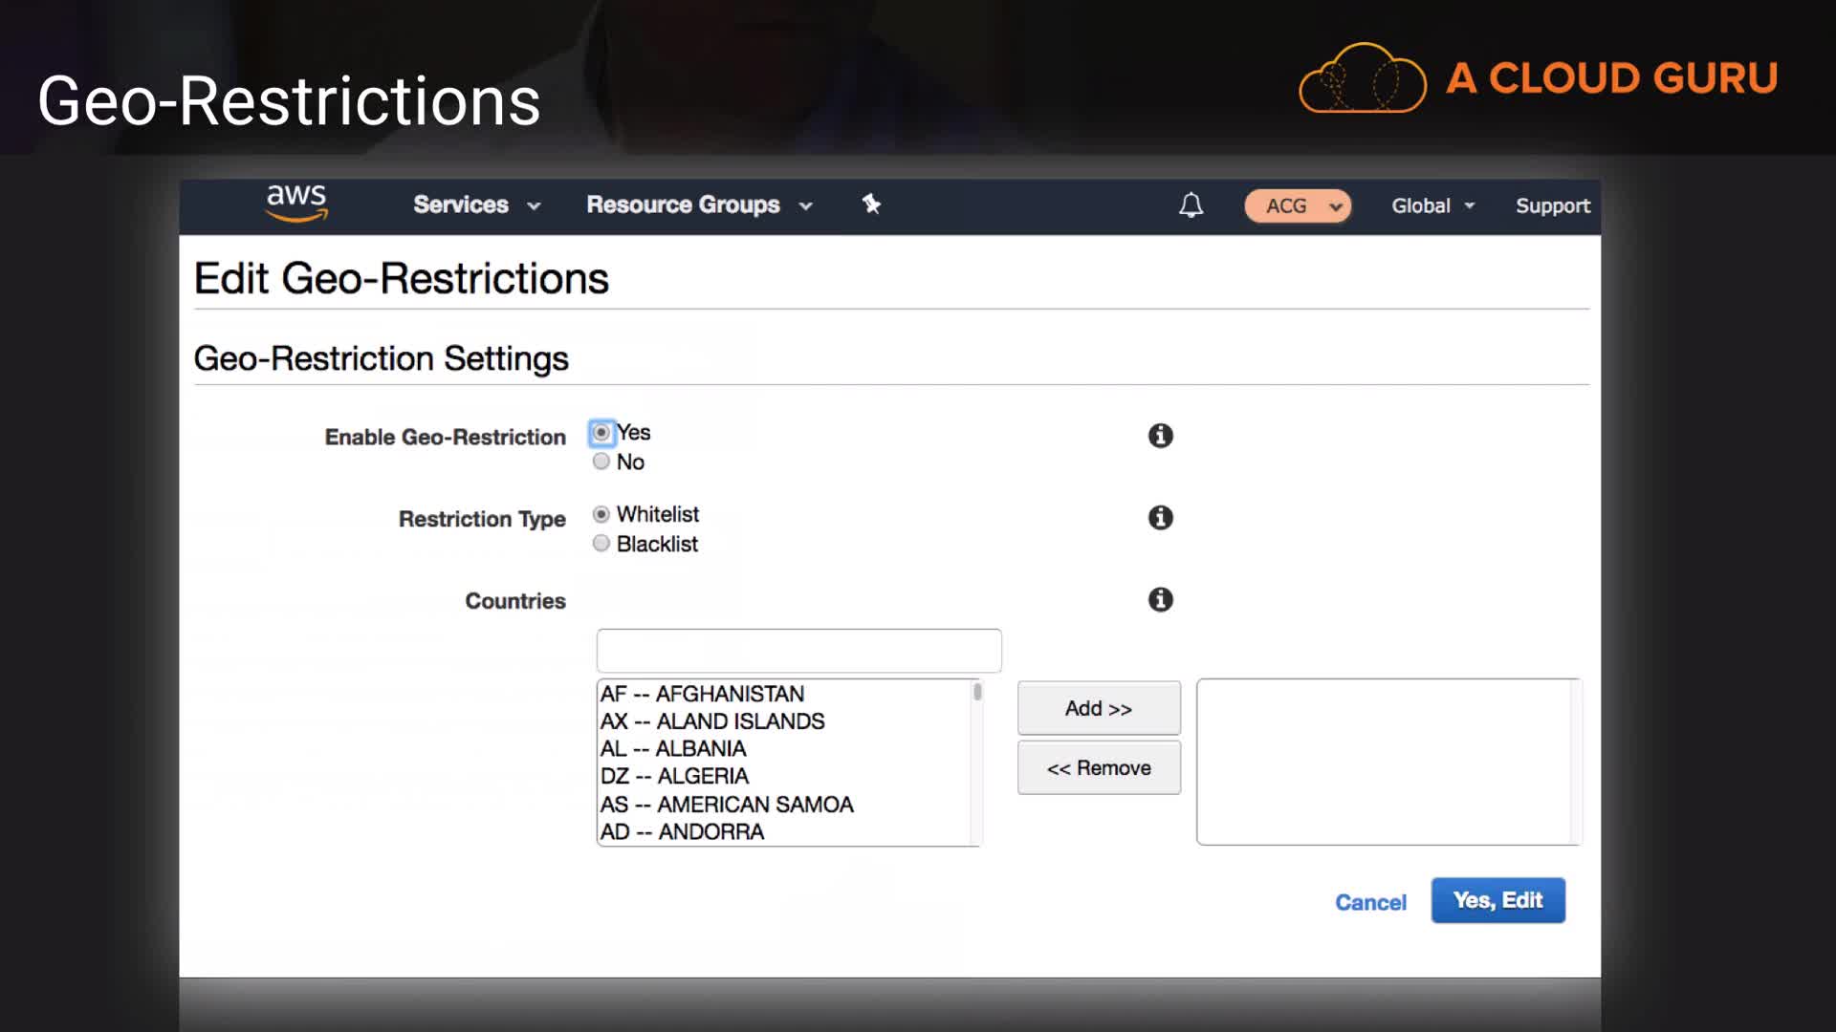Choose the Blacklist restriction type
1836x1032 pixels.
pos(601,544)
